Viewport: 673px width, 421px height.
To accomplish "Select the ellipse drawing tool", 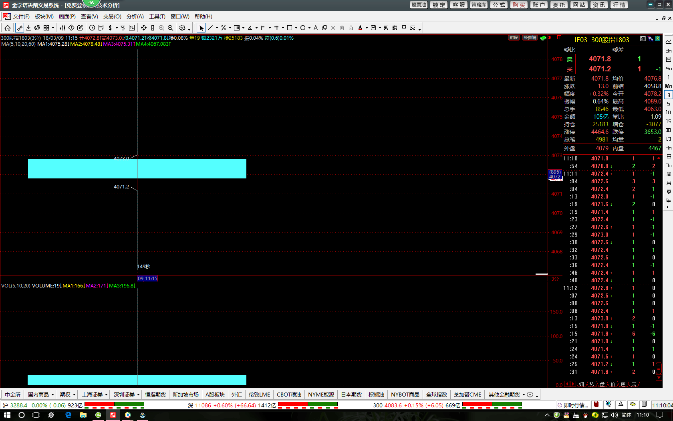I will tap(303, 28).
